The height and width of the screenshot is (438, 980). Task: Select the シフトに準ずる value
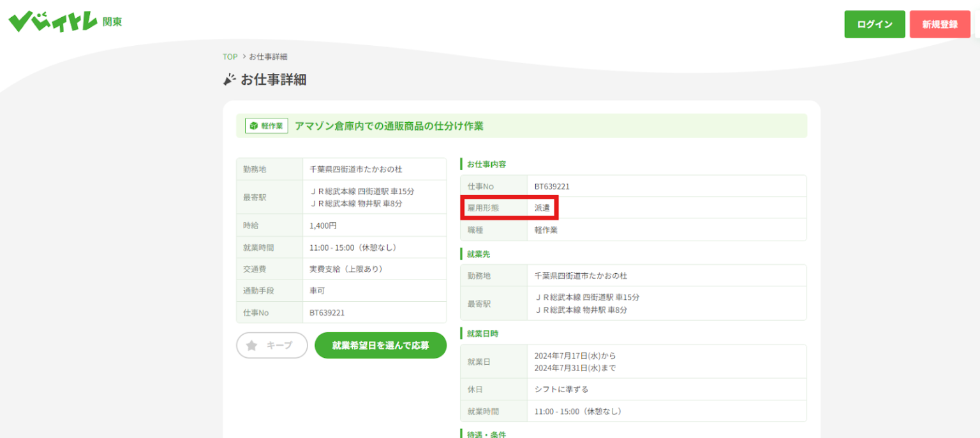coord(561,389)
